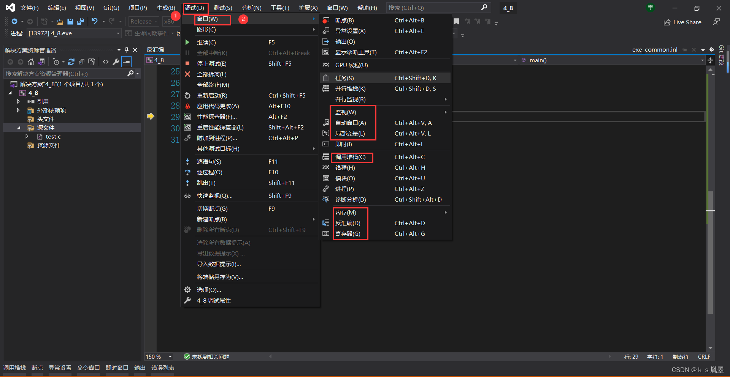
Task: Click the editor settings gear icon
Action: (712, 50)
